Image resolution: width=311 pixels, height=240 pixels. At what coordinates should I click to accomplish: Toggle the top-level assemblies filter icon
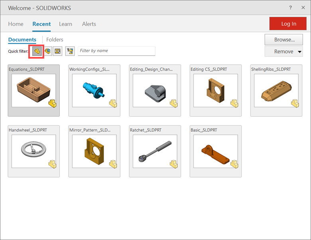pyautogui.click(x=70, y=51)
